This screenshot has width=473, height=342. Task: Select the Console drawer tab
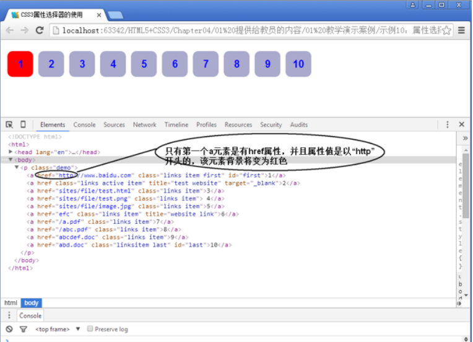tap(30, 316)
